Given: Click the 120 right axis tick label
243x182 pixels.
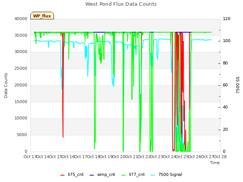Looking at the screenshot, I should [x=227, y=19].
